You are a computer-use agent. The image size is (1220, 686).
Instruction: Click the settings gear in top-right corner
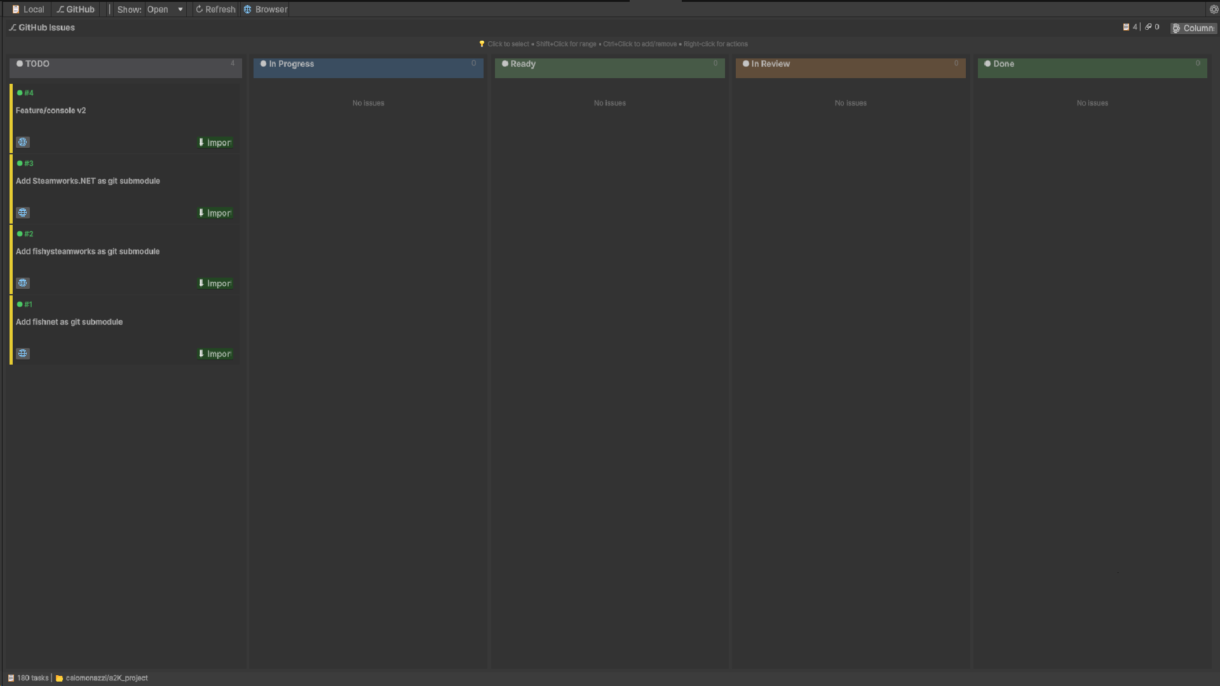click(1214, 10)
